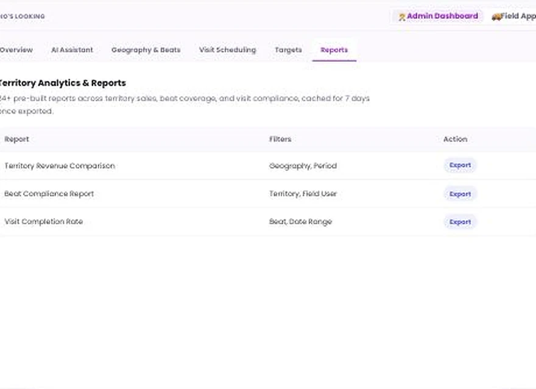536x389 pixels.
Task: Export the Beat Compliance Report
Action: click(x=460, y=194)
